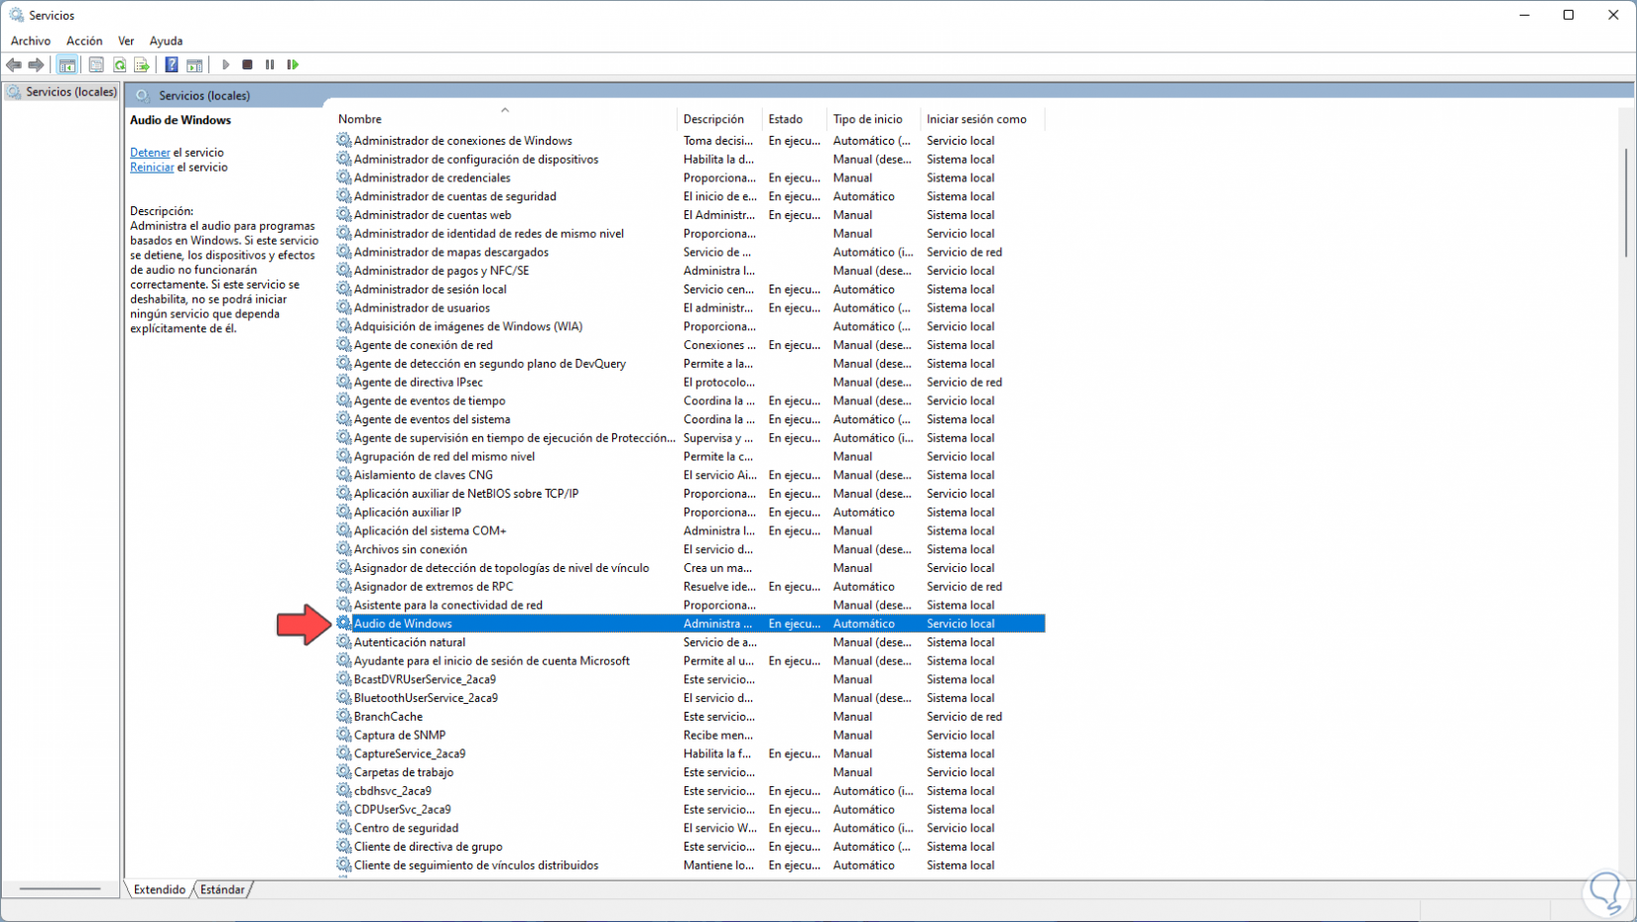Open the Ver menu
The height and width of the screenshot is (922, 1637).
(126, 41)
